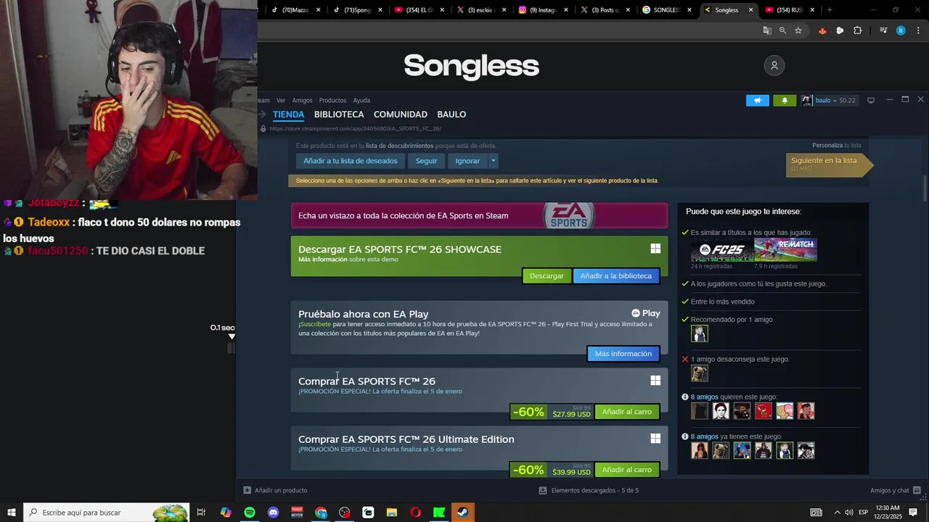Screen dimensions: 929x522
Task: Open BAULO profile tab
Action: 451,115
